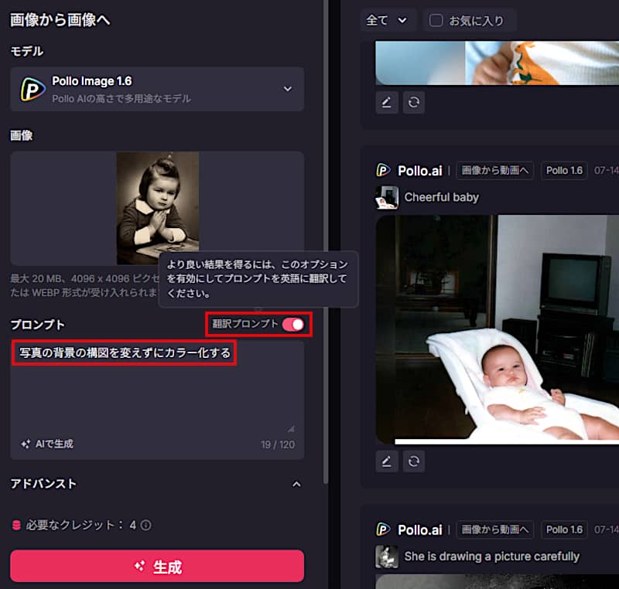
Task: Click info icon next to required credits
Action: coord(145,526)
